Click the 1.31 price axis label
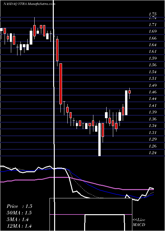The width and height of the screenshot is (165, 231). pyautogui.click(x=152, y=133)
